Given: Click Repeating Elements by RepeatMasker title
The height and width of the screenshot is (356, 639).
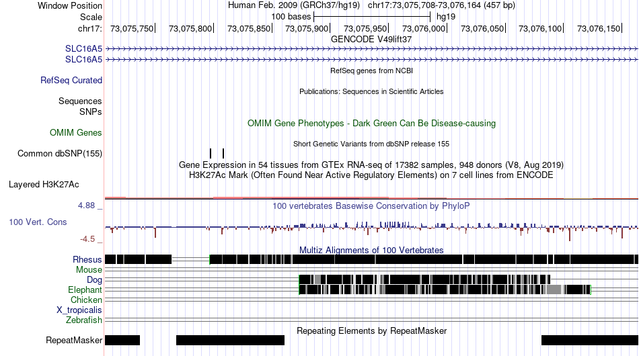Looking at the screenshot, I should (x=371, y=330).
